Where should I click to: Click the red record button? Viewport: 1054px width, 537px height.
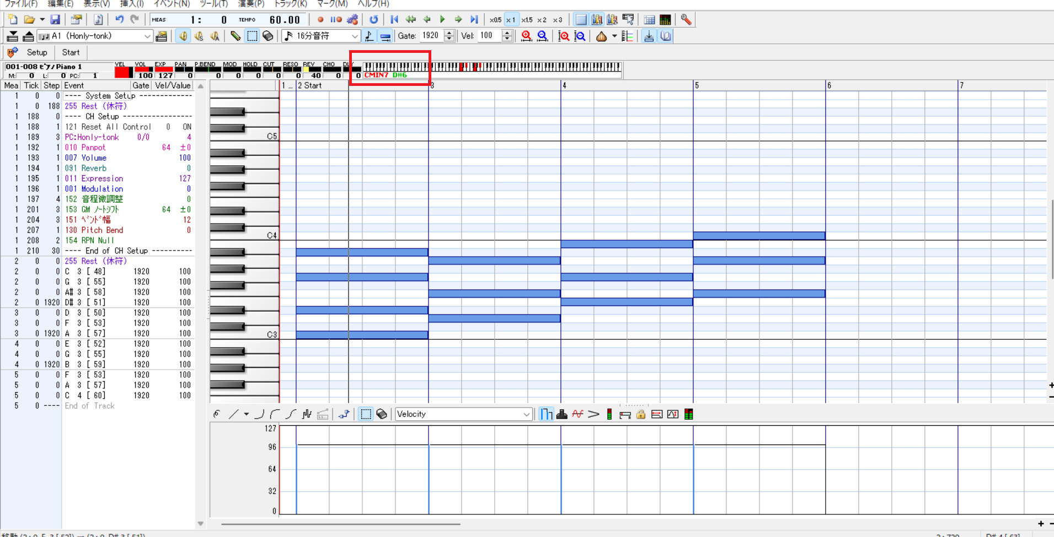[320, 20]
